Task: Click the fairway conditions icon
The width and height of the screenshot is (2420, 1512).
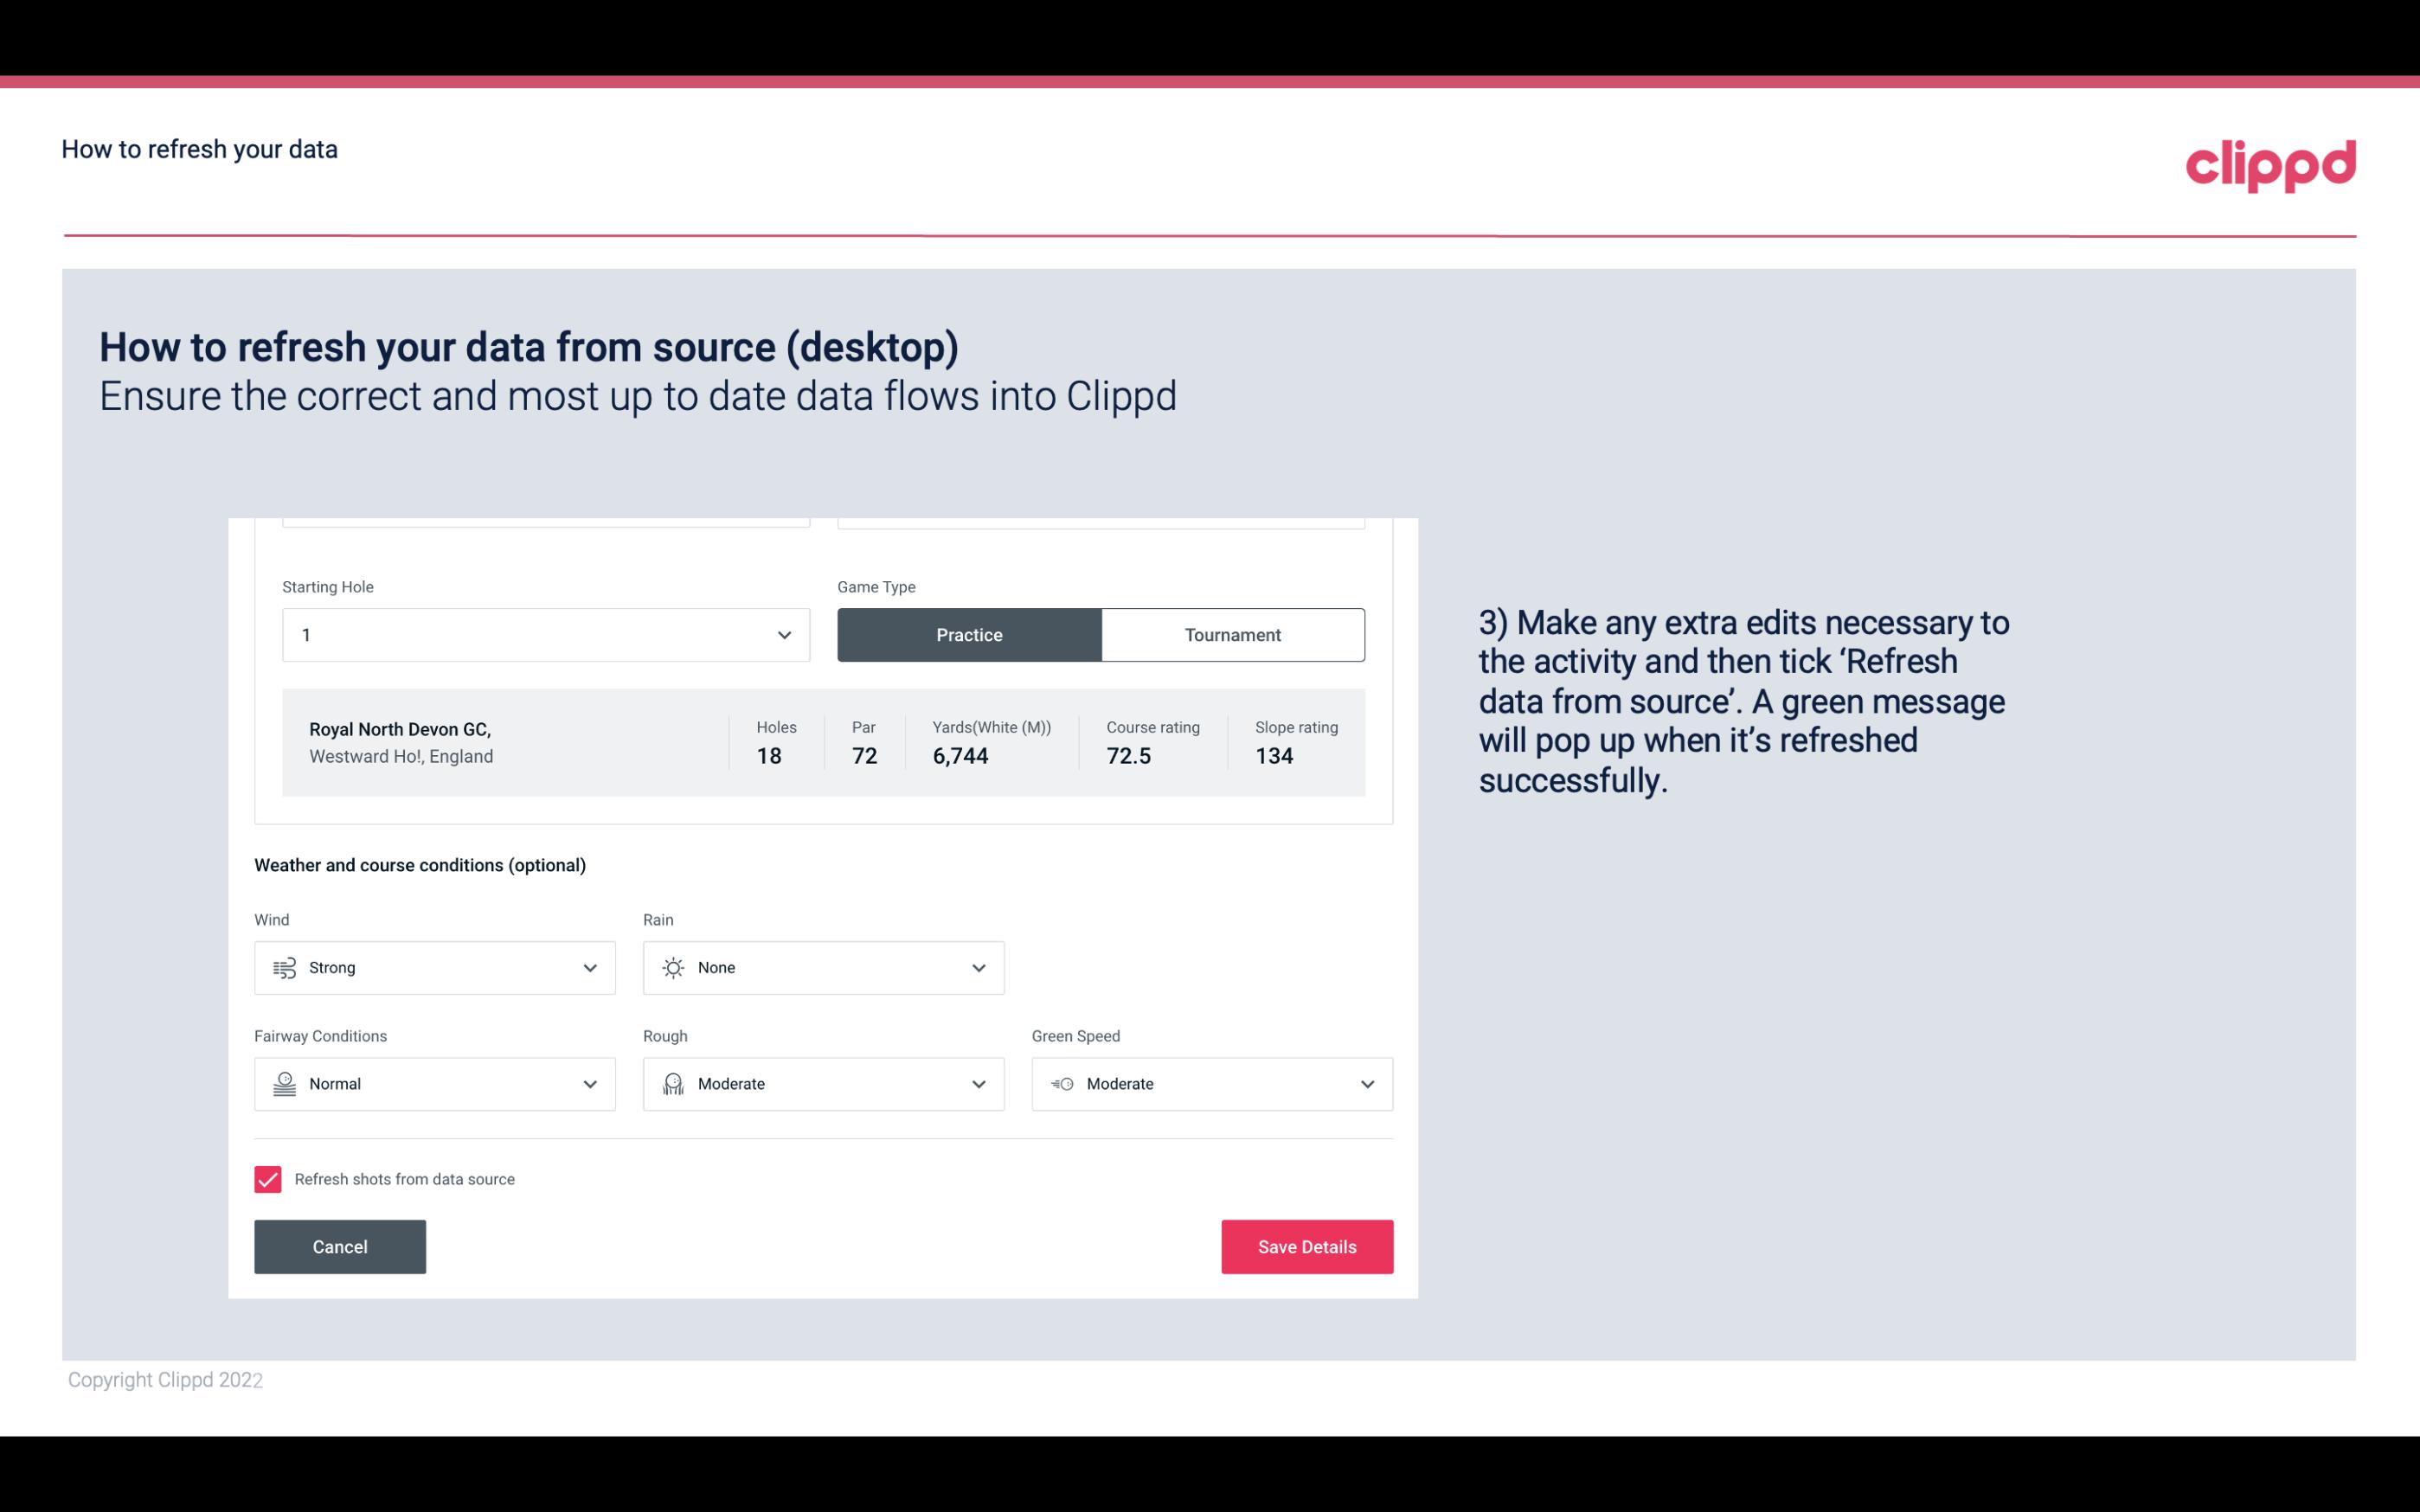Action: 282,1084
